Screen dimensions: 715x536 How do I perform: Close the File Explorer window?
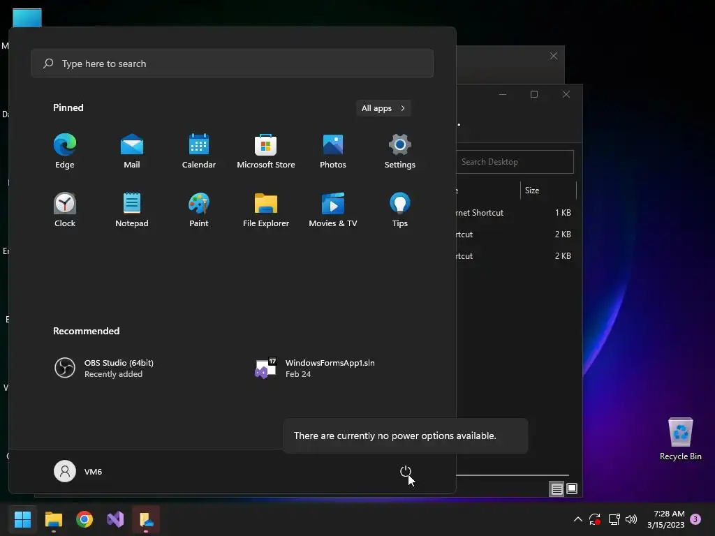566,94
